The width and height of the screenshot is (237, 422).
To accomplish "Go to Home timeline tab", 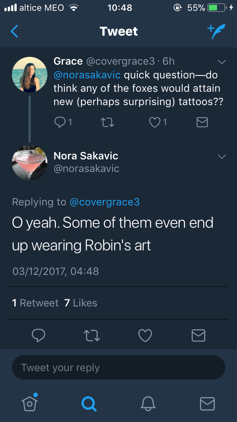I will pyautogui.click(x=30, y=403).
